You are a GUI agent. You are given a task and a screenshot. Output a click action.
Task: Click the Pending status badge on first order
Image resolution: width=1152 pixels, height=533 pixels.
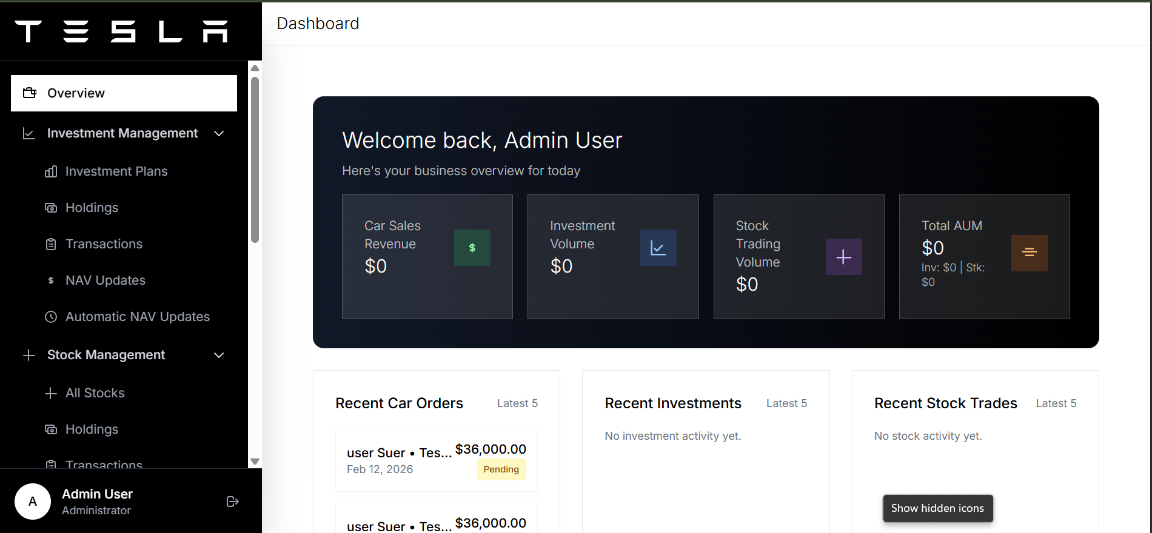501,469
